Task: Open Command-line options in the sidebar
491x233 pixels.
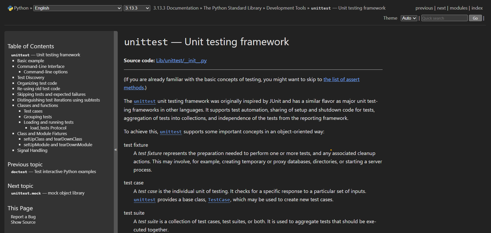Action: coord(45,72)
